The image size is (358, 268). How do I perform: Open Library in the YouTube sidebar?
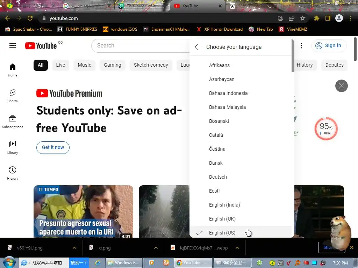click(x=13, y=148)
